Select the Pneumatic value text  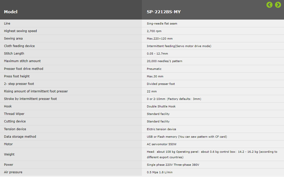pyautogui.click(x=154, y=69)
